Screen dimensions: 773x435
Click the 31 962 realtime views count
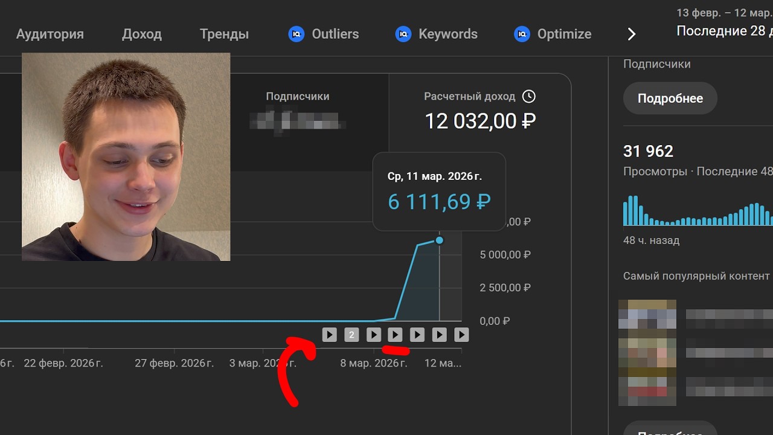click(x=648, y=151)
